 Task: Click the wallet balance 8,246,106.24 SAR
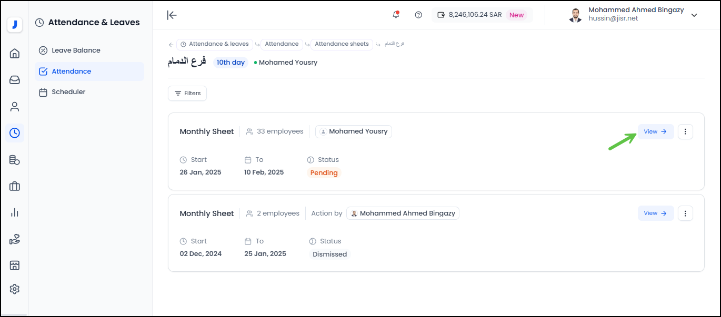[475, 15]
